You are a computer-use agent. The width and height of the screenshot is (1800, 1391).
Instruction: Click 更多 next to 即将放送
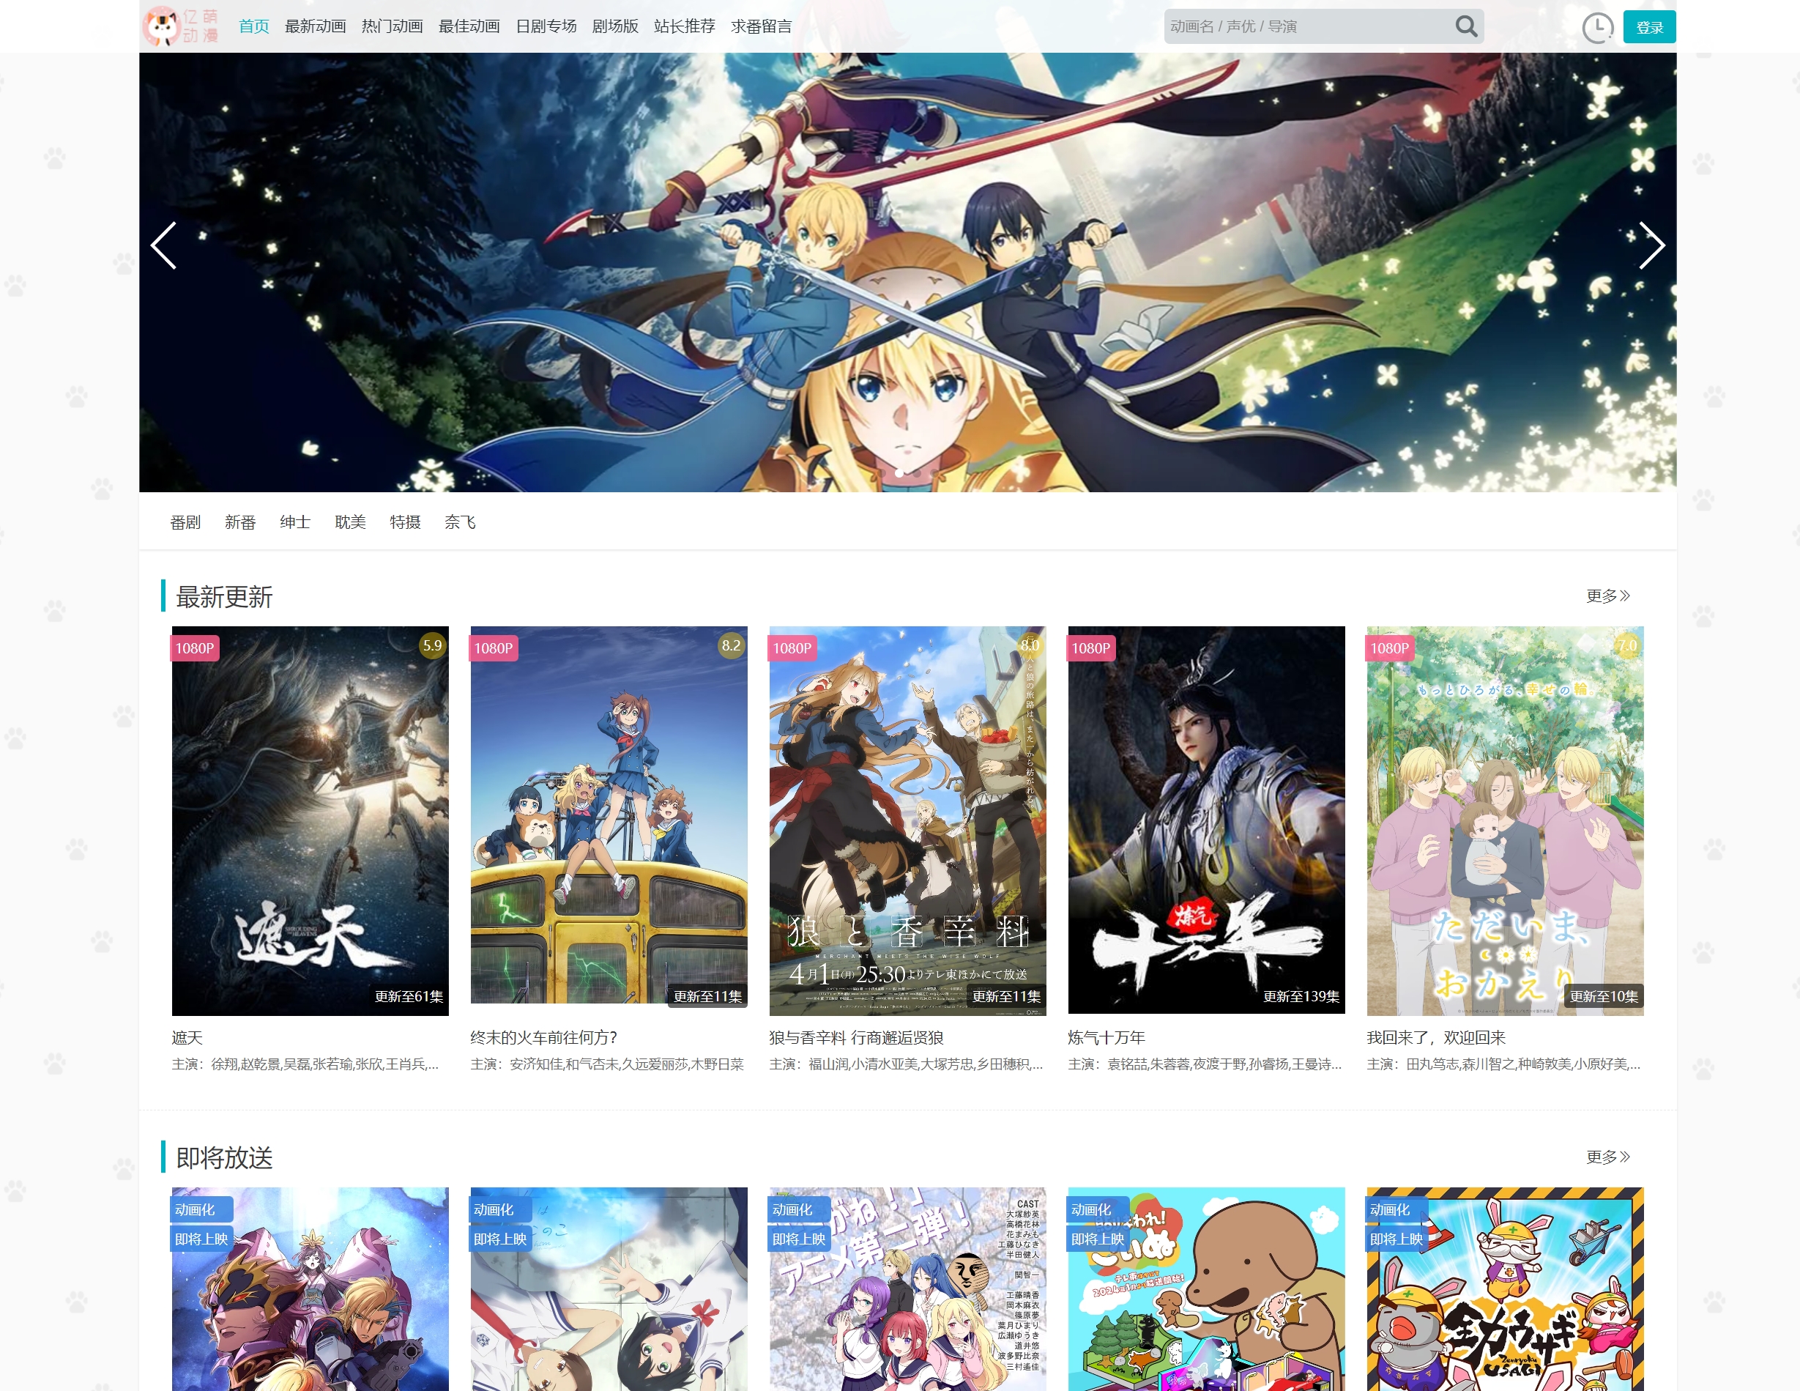1607,1156
